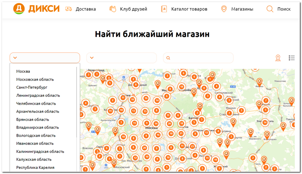
Task: Click the map cluster marker showing 21
Action: click(x=181, y=133)
